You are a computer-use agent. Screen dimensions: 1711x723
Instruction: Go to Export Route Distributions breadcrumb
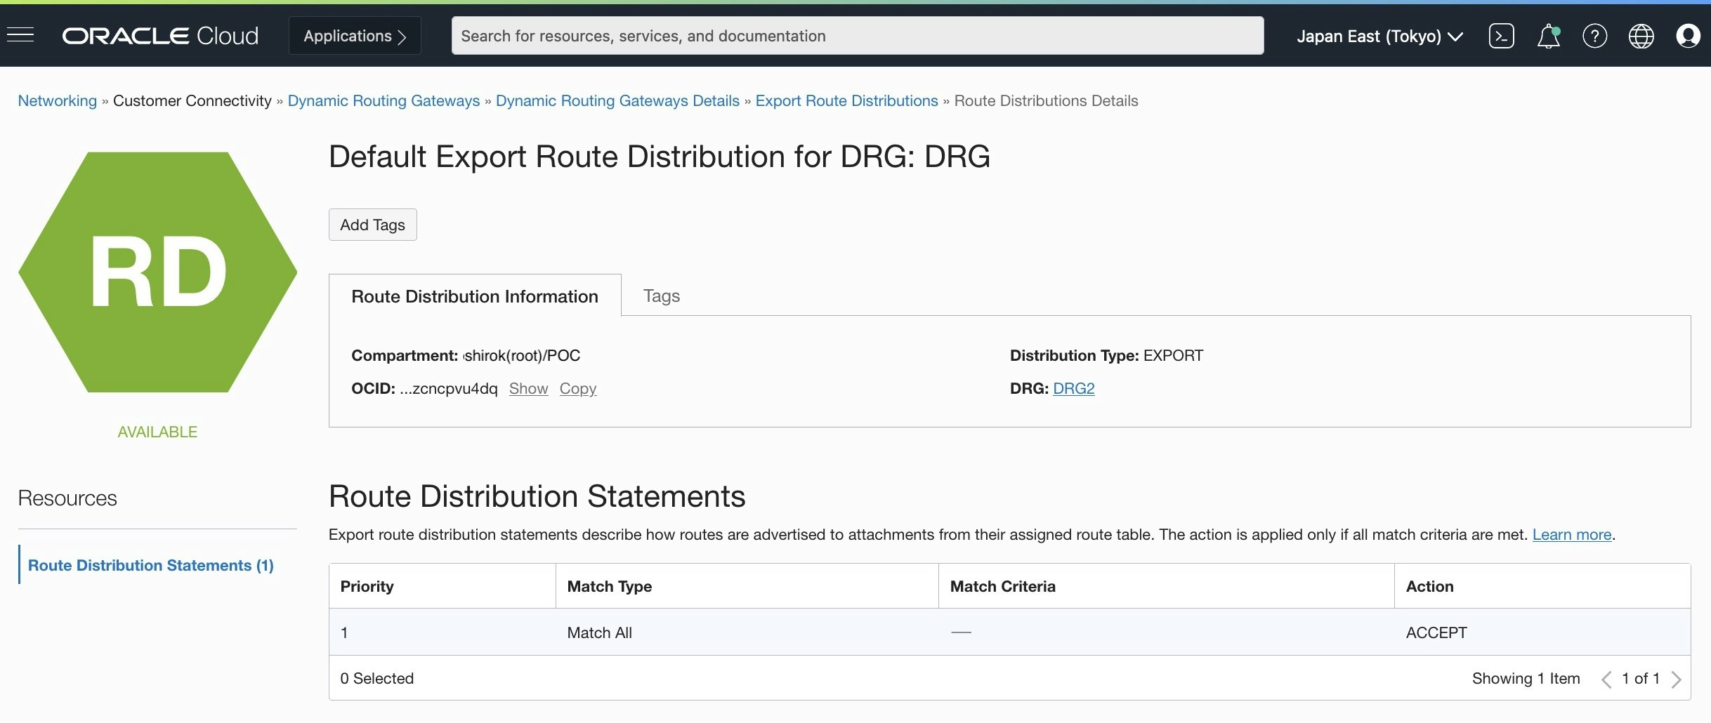point(846,100)
